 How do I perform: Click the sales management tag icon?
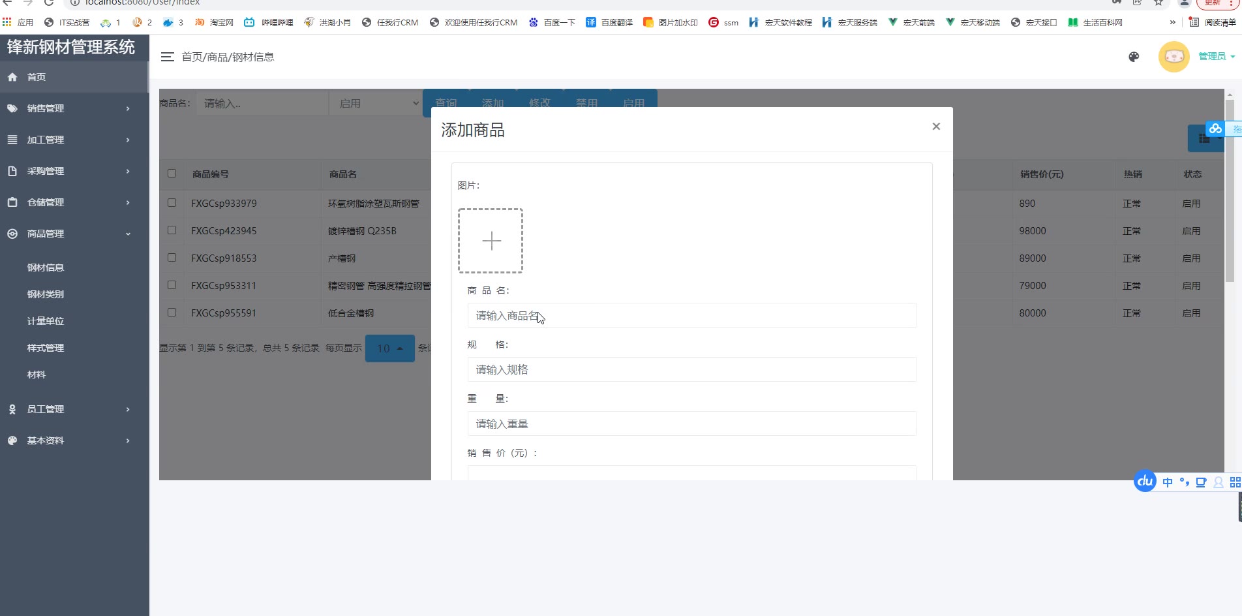click(12, 108)
